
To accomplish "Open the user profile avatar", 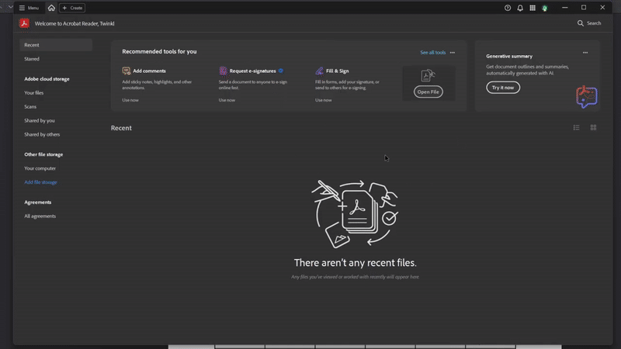I will [x=545, y=9].
